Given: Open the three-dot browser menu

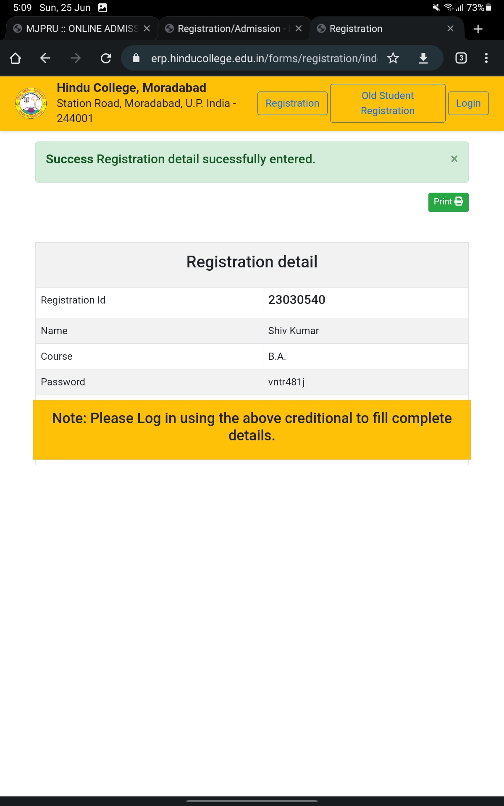Looking at the screenshot, I should point(486,58).
